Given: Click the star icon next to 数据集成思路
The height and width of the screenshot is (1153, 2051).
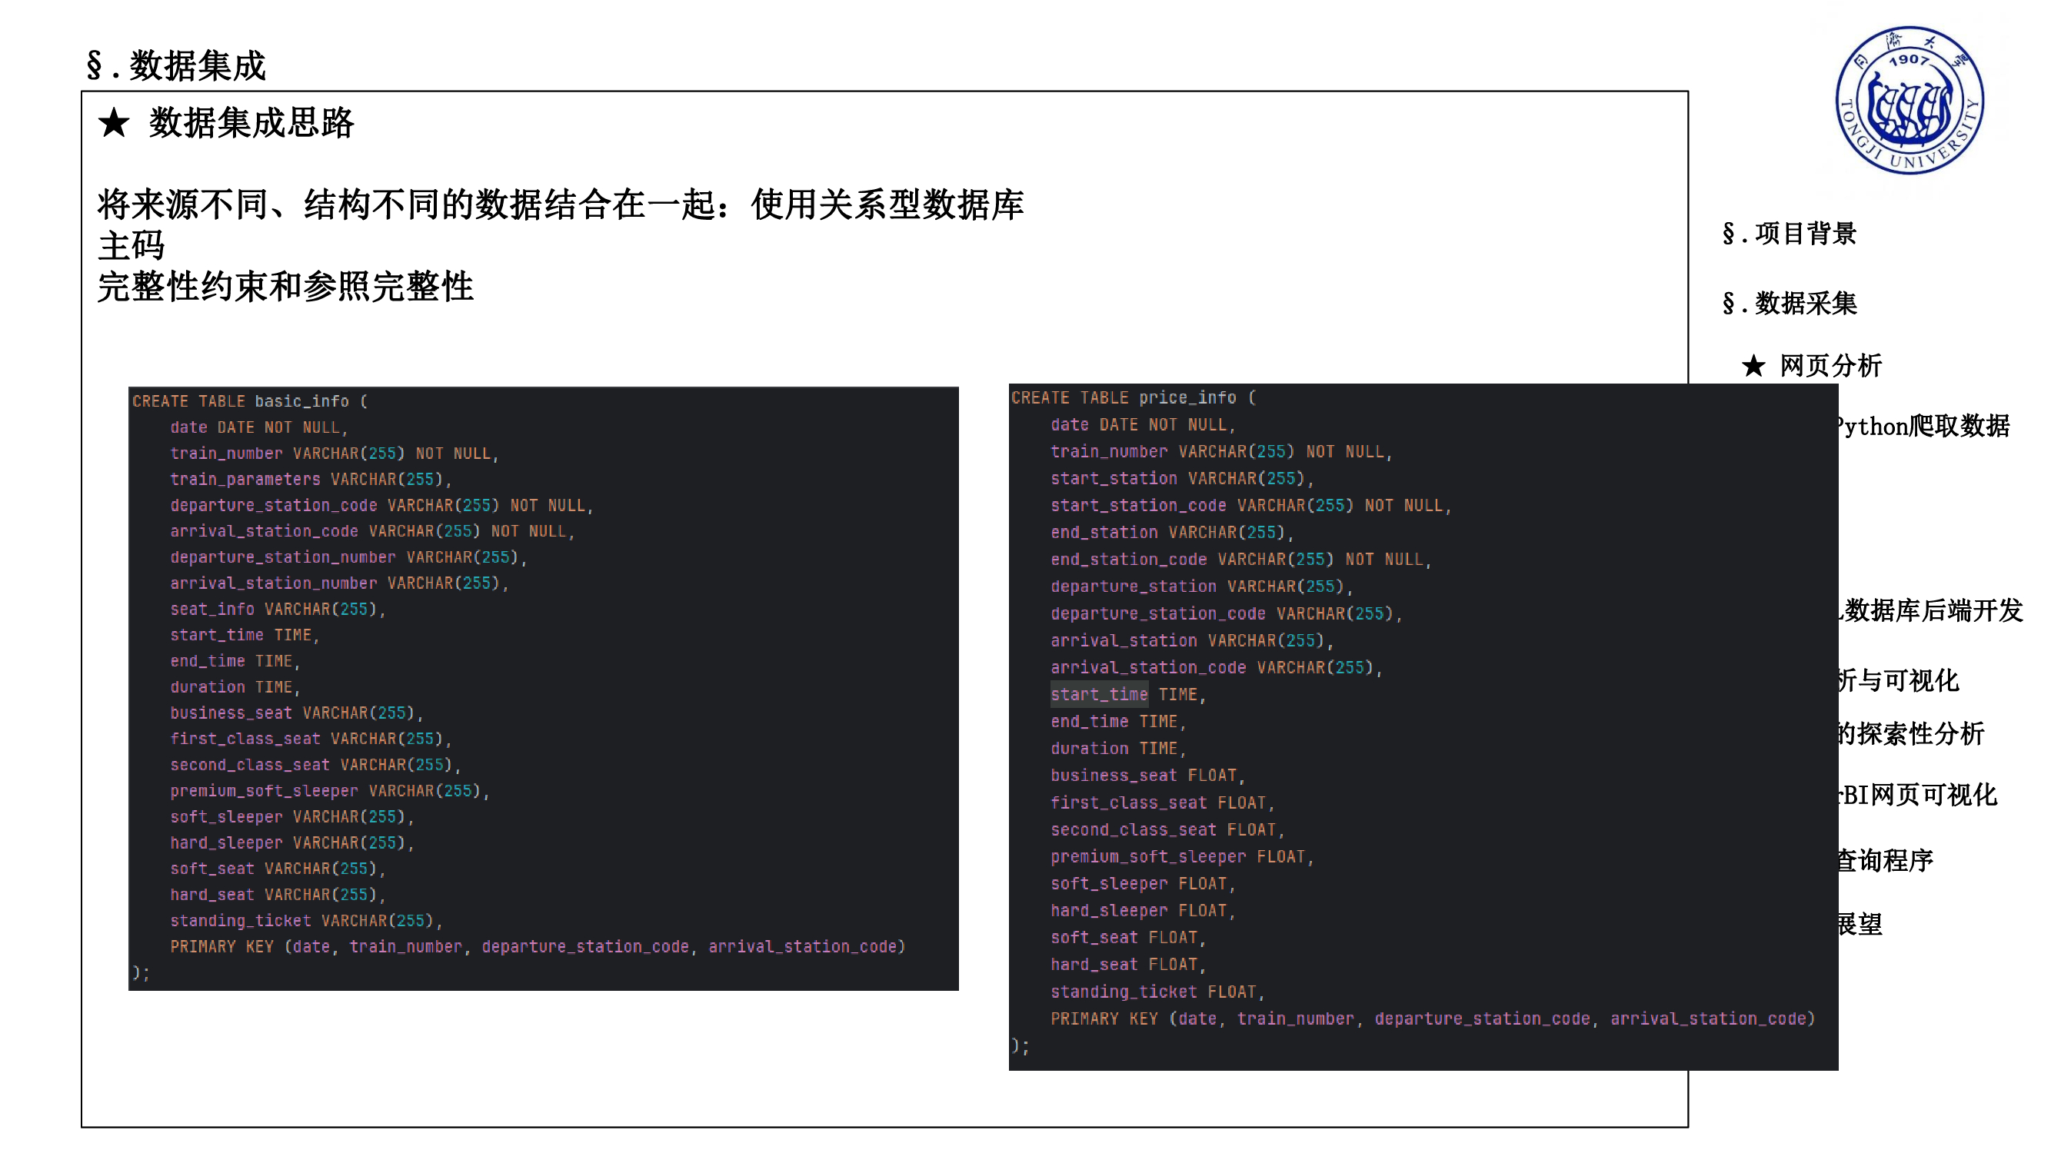Looking at the screenshot, I should point(113,124).
